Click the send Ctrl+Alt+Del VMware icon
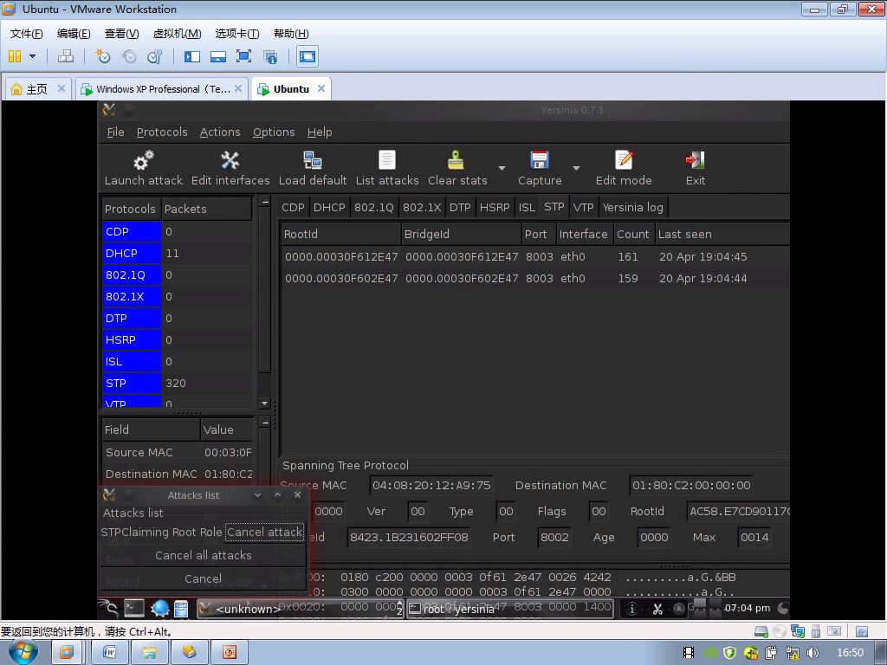887x665 pixels. click(66, 56)
